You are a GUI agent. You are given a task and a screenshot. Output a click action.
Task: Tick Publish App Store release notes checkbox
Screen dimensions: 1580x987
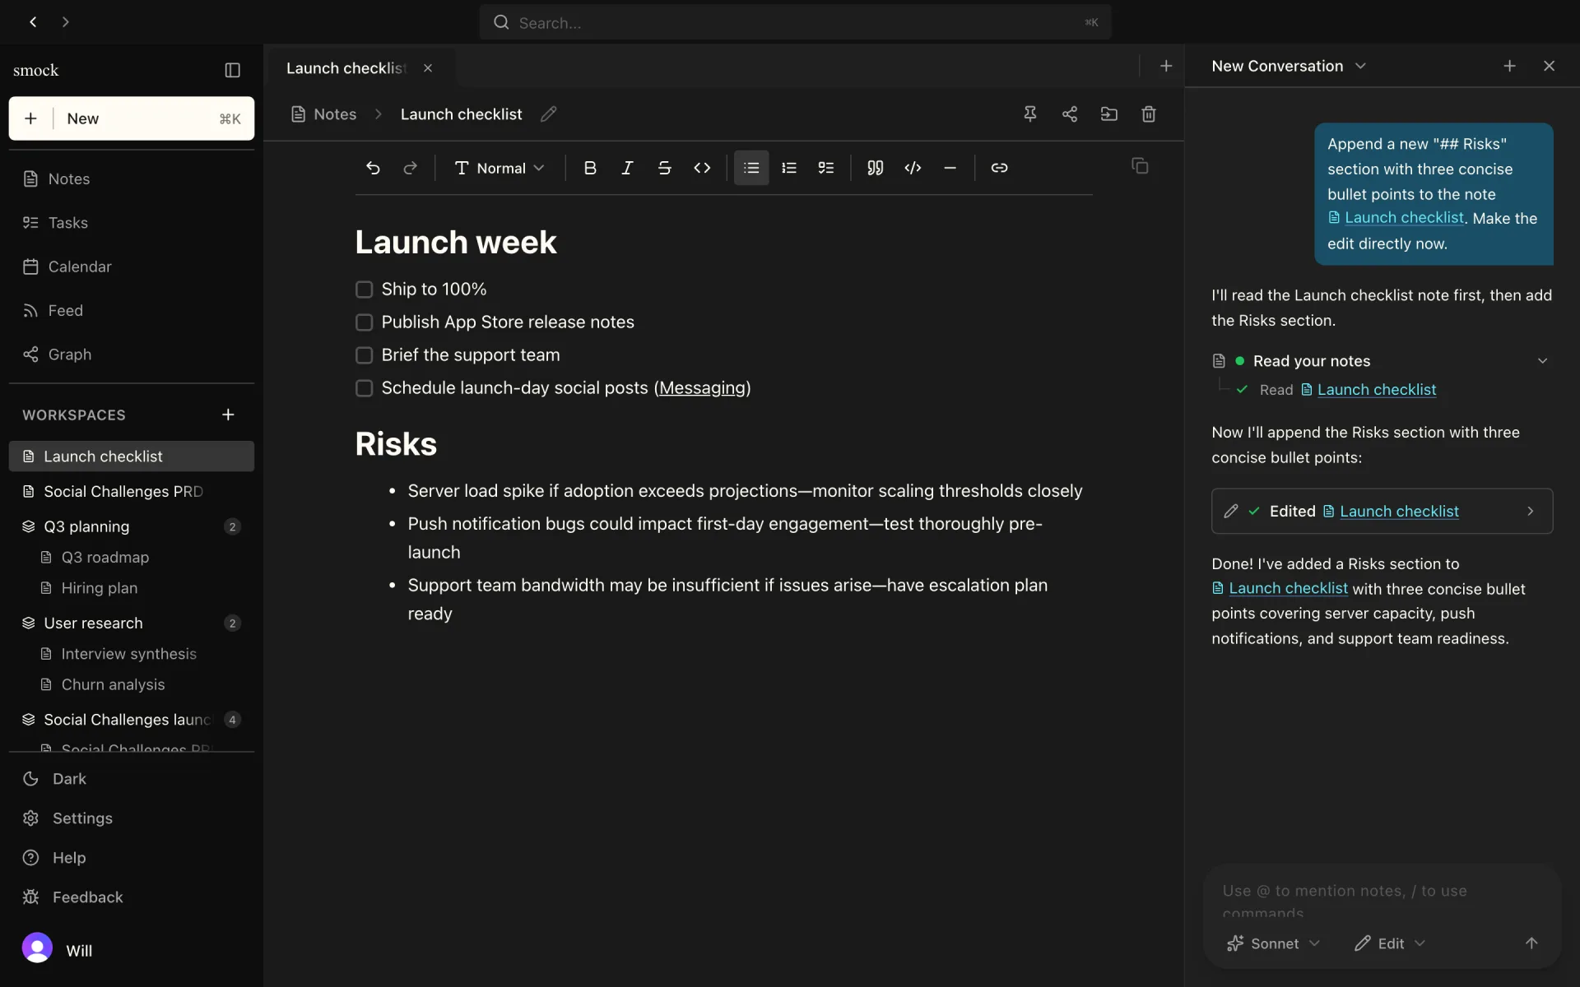(x=364, y=322)
